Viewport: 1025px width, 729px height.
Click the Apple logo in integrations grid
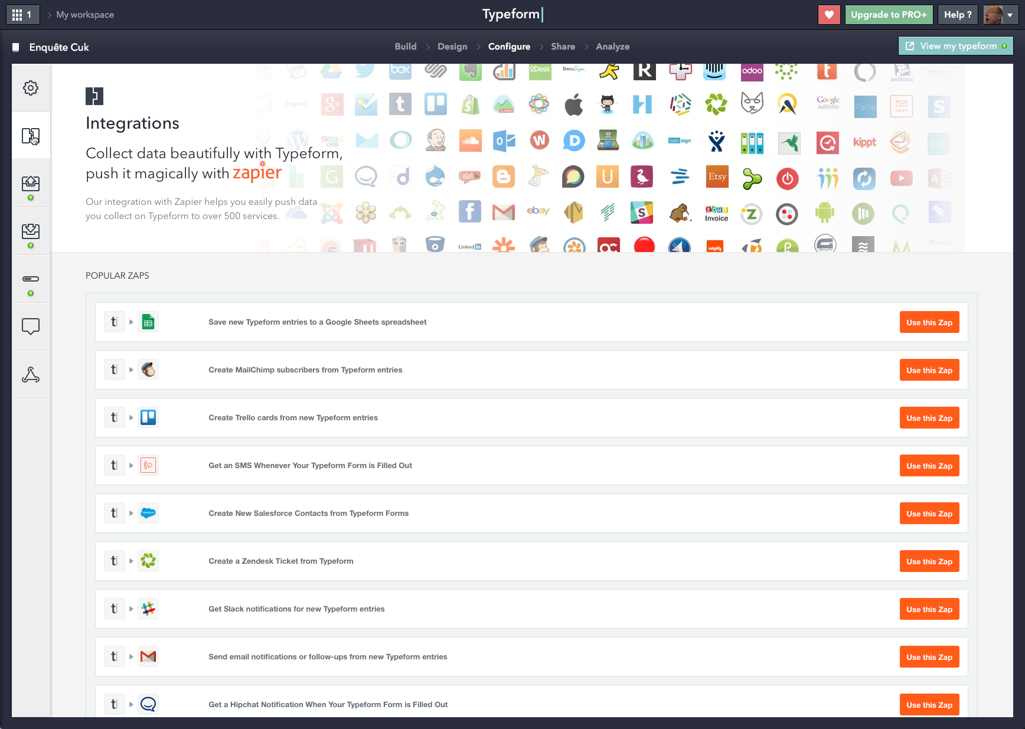click(573, 106)
